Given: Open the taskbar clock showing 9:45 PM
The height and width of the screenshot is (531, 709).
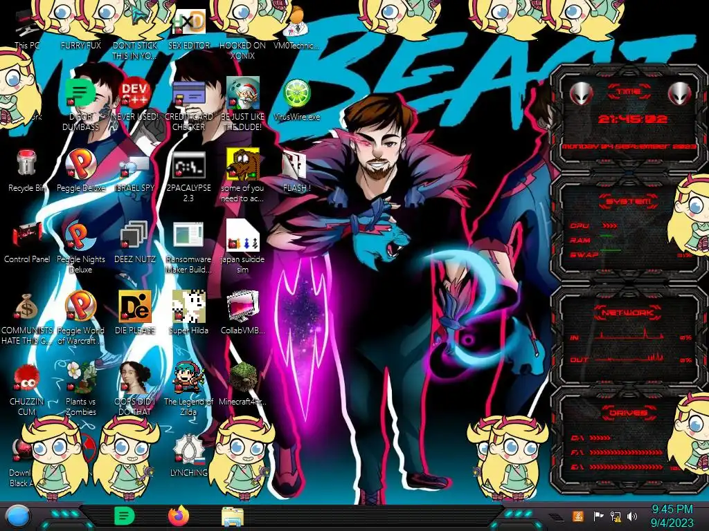Looking at the screenshot, I should (672, 516).
